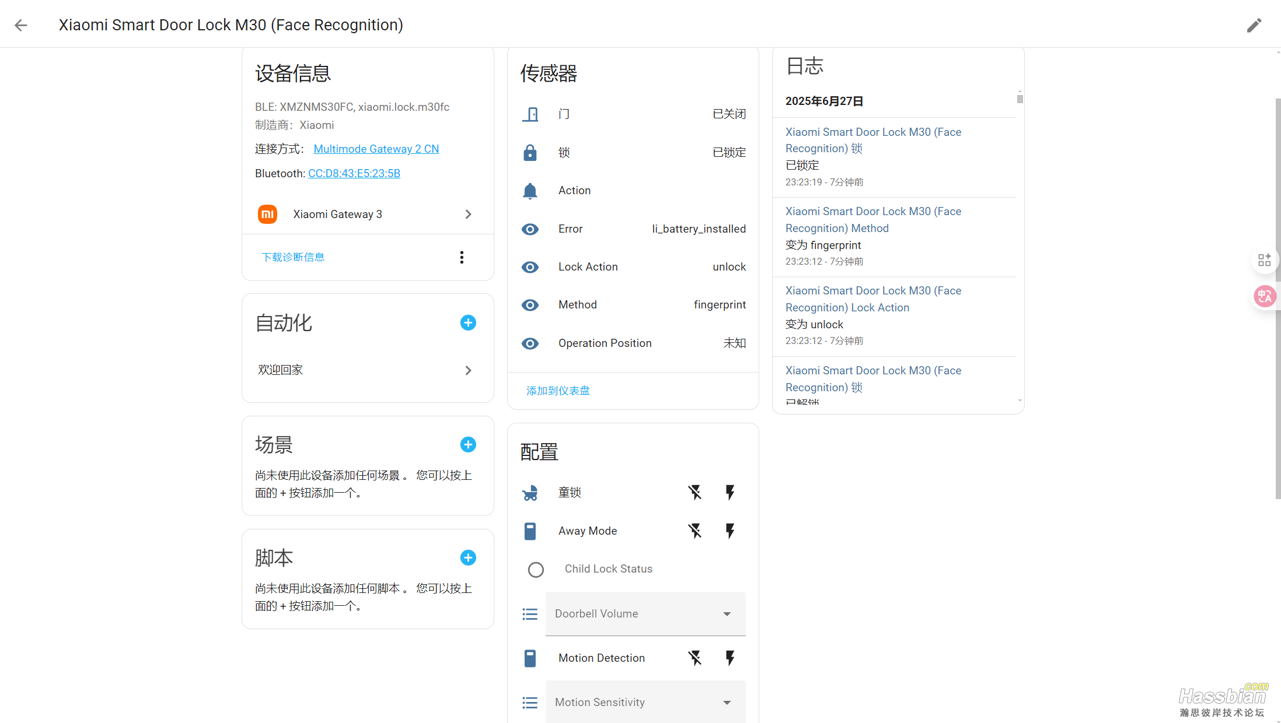
Task: Open the door (门) sensor icon
Action: point(530,114)
